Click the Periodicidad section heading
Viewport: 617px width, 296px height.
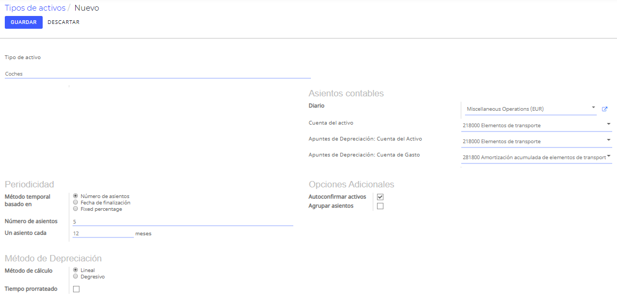pyautogui.click(x=29, y=185)
